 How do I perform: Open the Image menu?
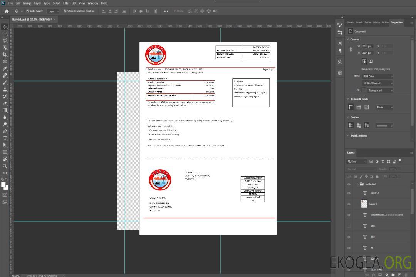27,3
